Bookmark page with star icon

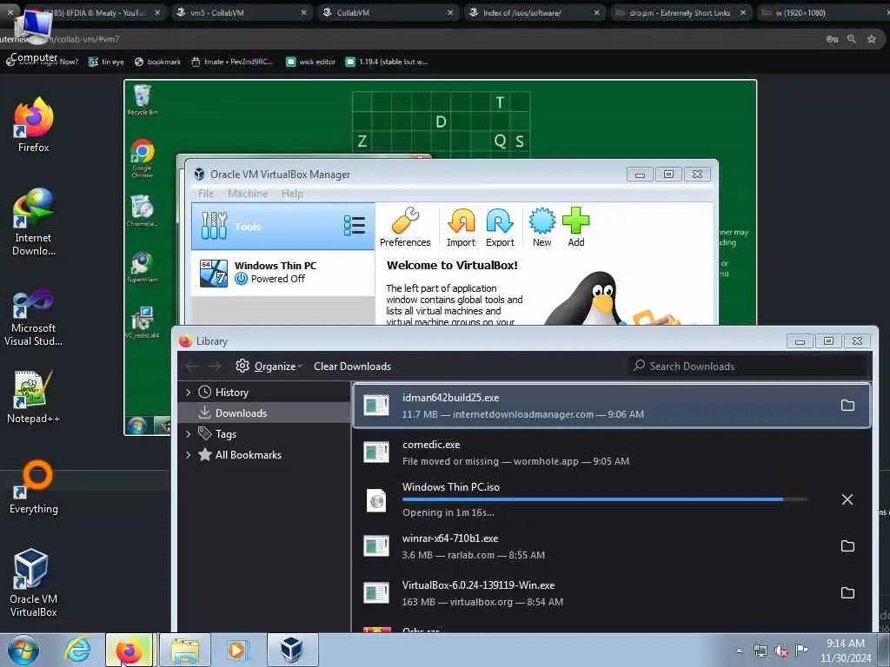click(x=871, y=39)
